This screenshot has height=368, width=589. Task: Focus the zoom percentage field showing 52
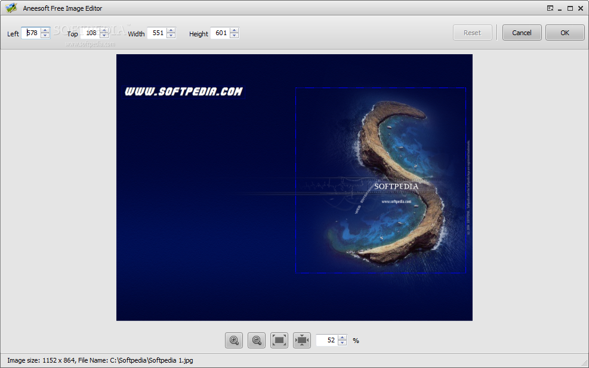328,340
